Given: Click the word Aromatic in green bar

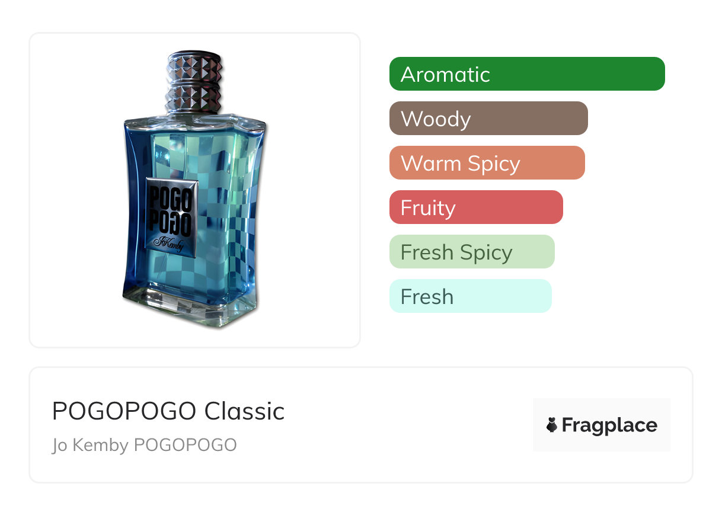Looking at the screenshot, I should (x=445, y=74).
